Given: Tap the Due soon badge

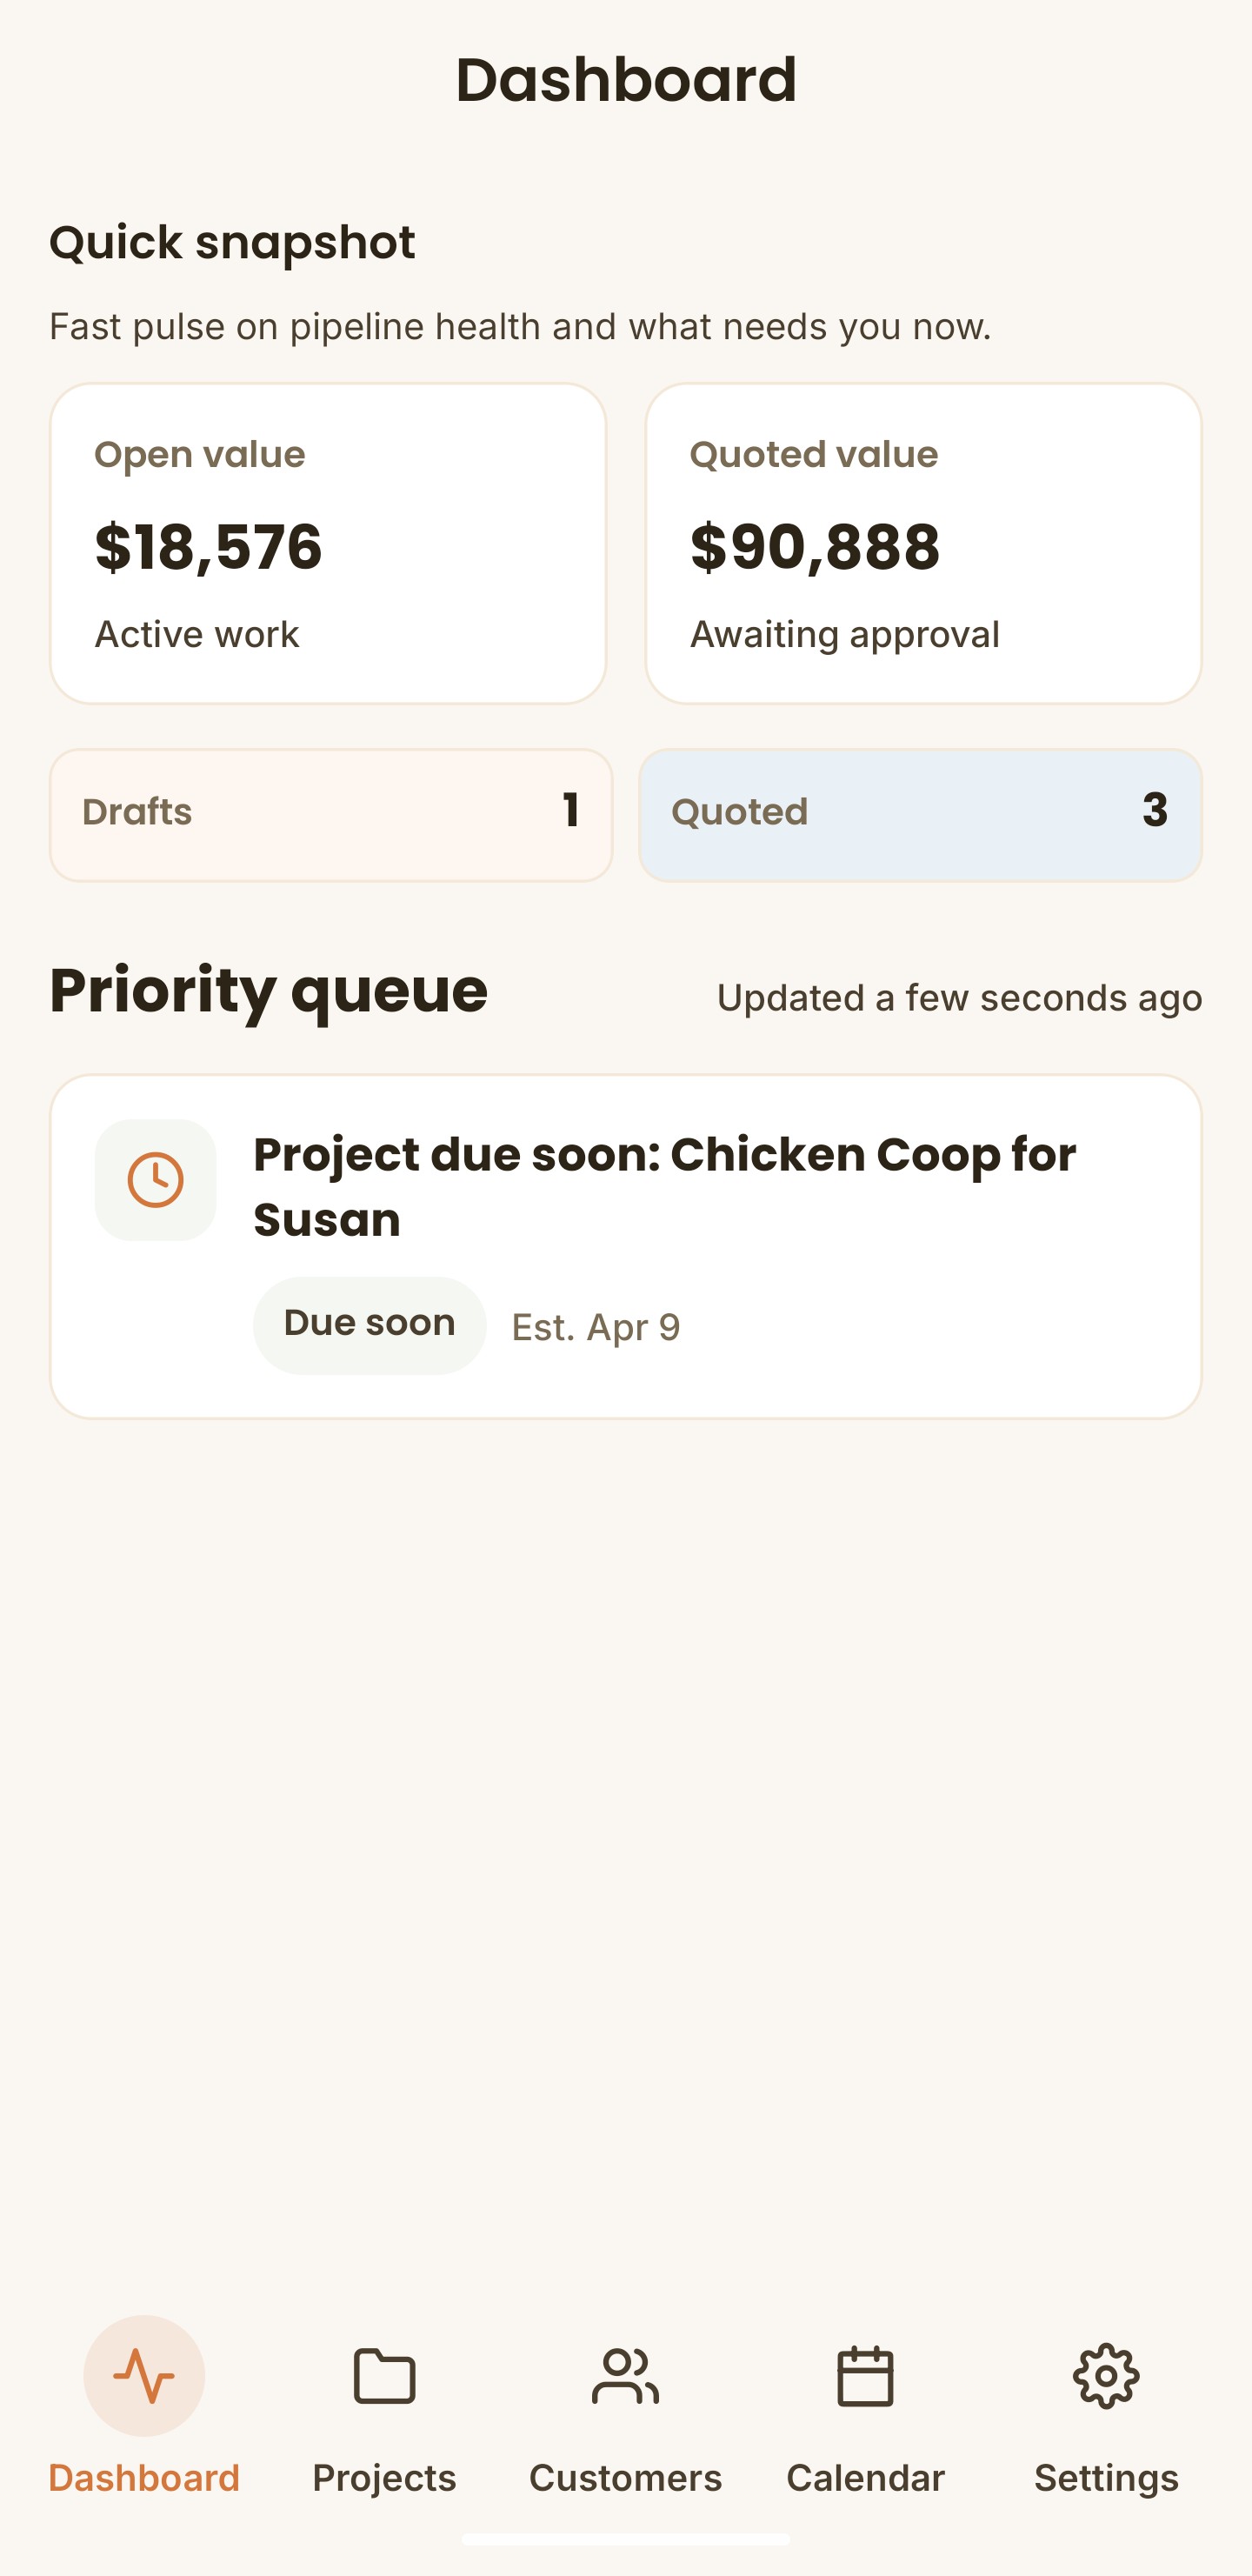Looking at the screenshot, I should pyautogui.click(x=369, y=1325).
